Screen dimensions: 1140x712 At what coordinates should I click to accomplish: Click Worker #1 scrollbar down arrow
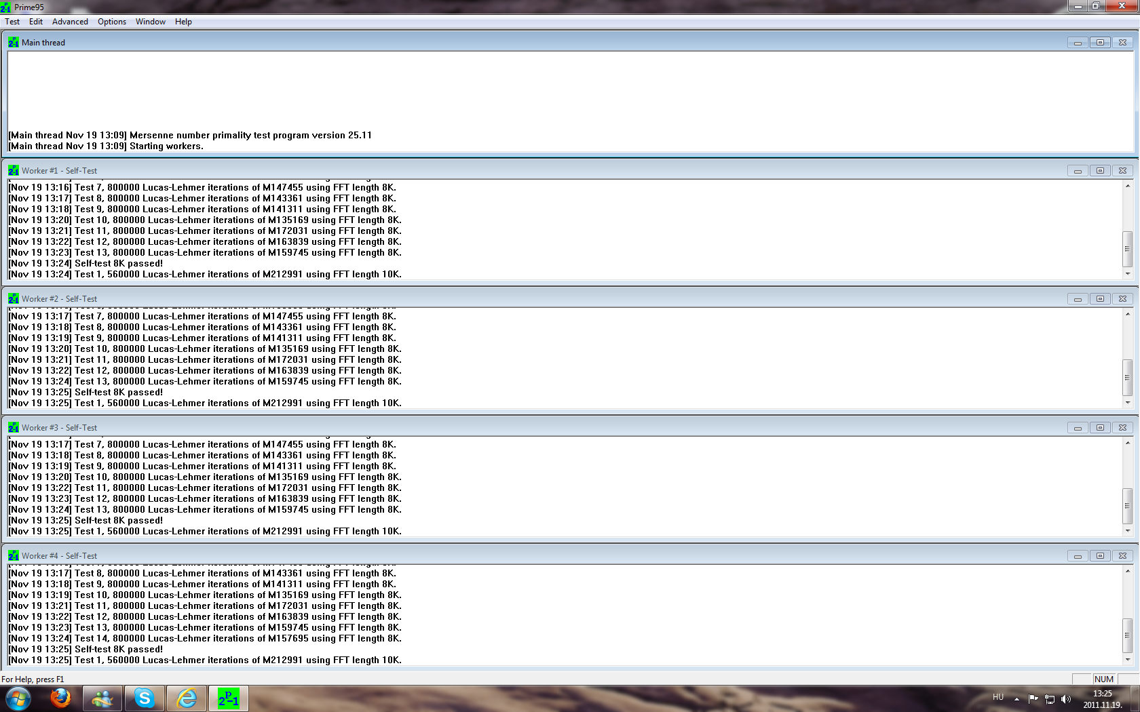tap(1127, 274)
